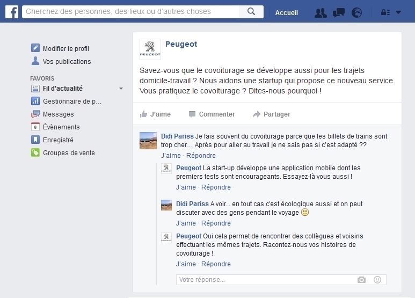Viewport: 415px width, 298px height.
Task: Click the Peugeot page logo in the post header
Action: pyautogui.click(x=150, y=49)
